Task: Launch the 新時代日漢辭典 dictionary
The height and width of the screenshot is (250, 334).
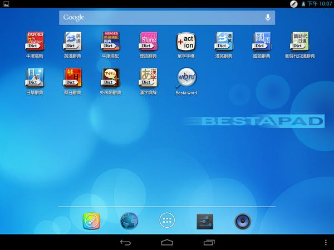Action: 299,41
